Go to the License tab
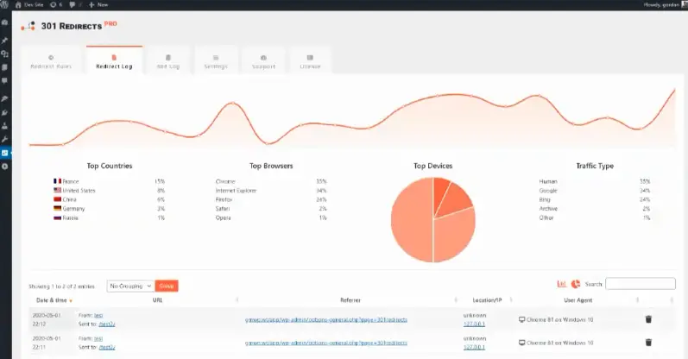The width and height of the screenshot is (688, 359). point(311,60)
